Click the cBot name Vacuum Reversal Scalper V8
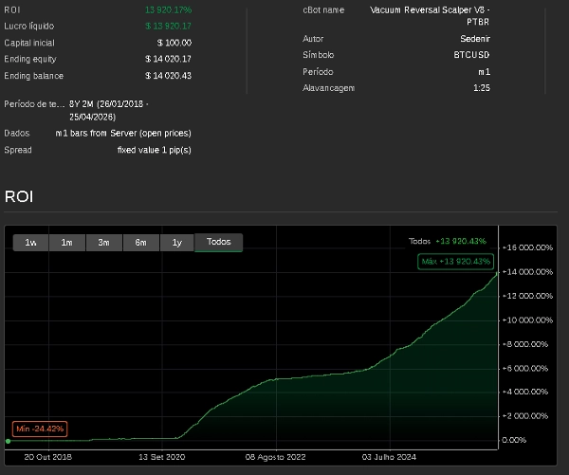The height and width of the screenshot is (475, 569). pos(430,16)
